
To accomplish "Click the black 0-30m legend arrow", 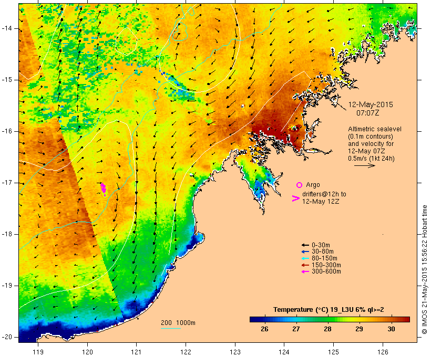I will 305,245.
